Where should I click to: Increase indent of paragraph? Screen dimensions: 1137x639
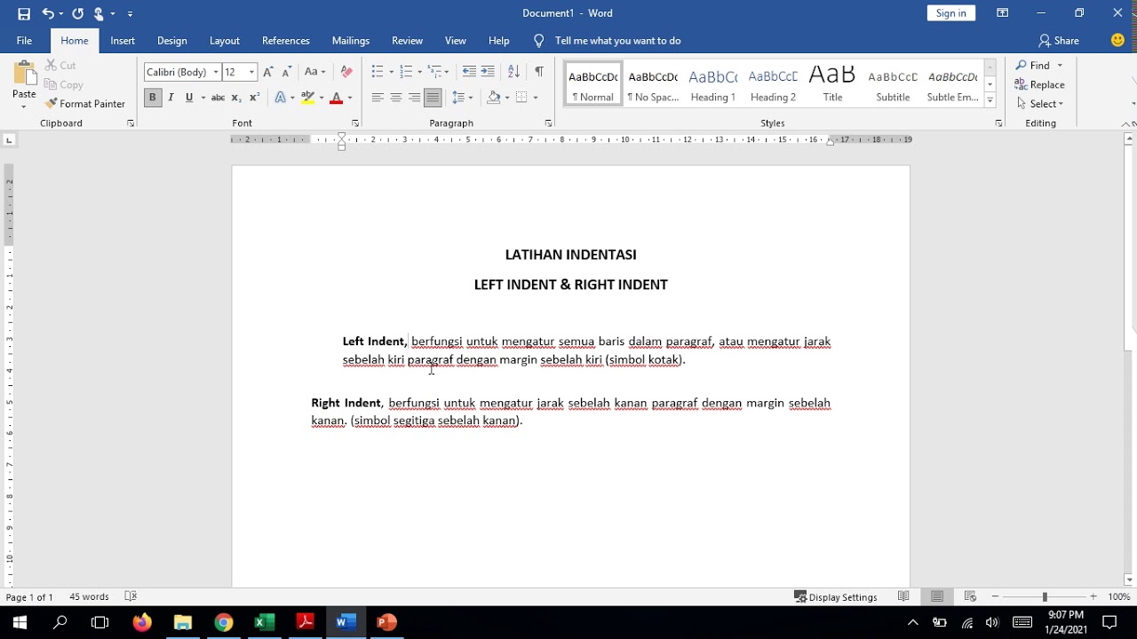[x=488, y=72]
